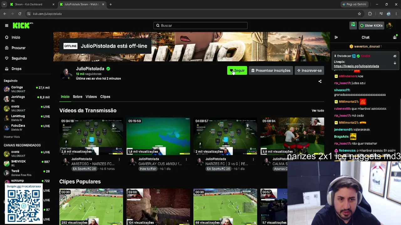Click the Kick logo
This screenshot has width=401, height=225.
[x=23, y=25]
